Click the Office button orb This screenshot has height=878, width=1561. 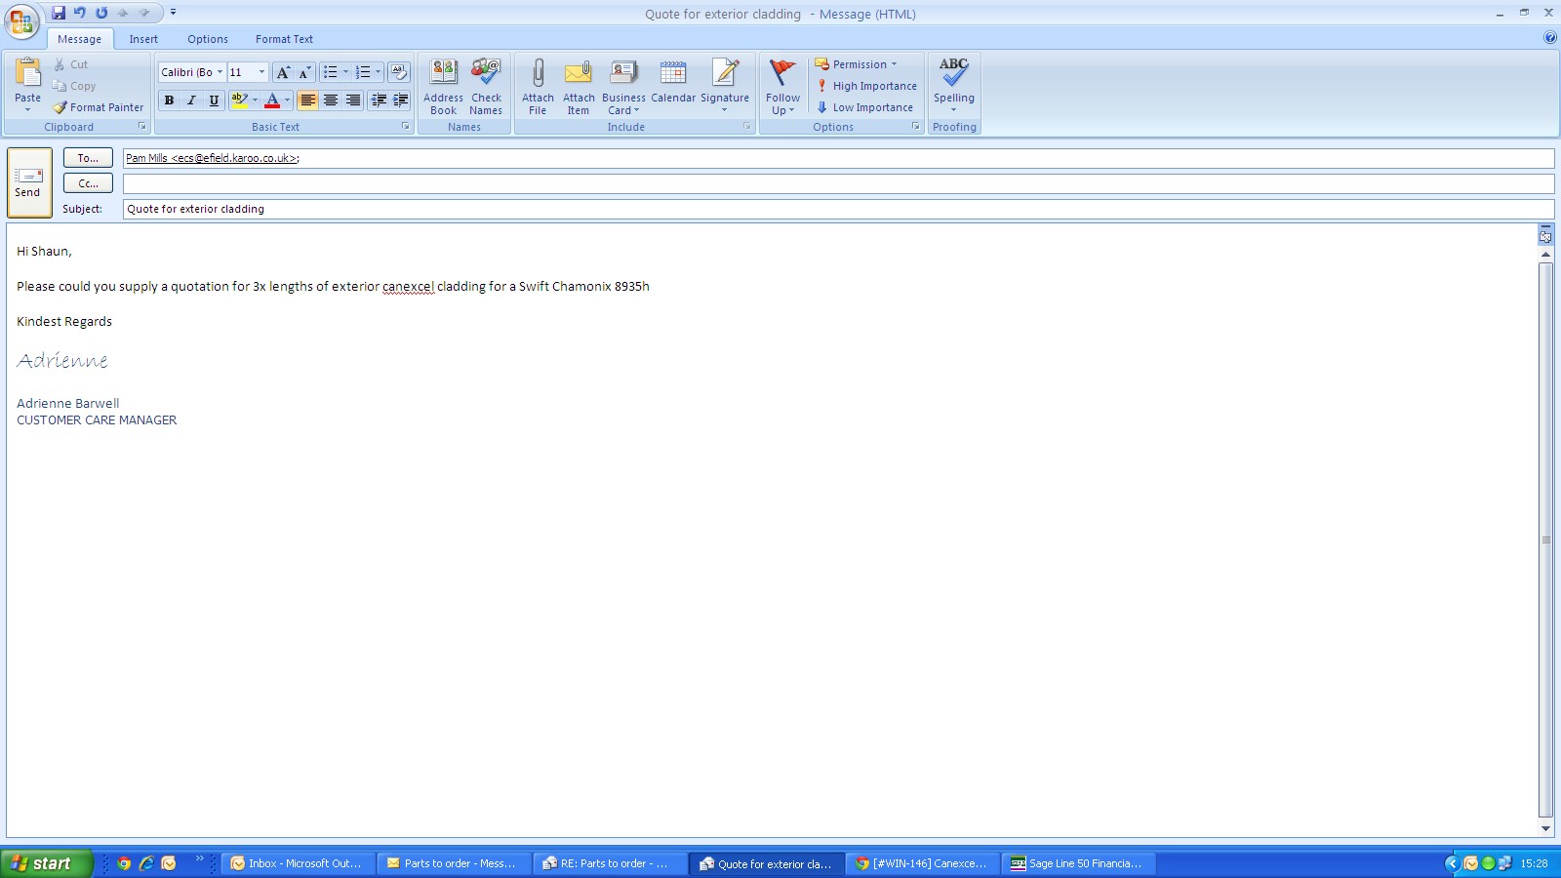[21, 21]
